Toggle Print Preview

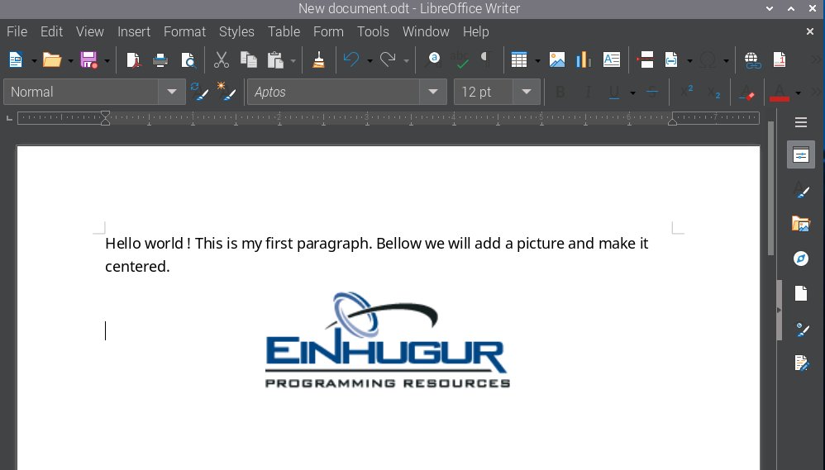tap(188, 60)
